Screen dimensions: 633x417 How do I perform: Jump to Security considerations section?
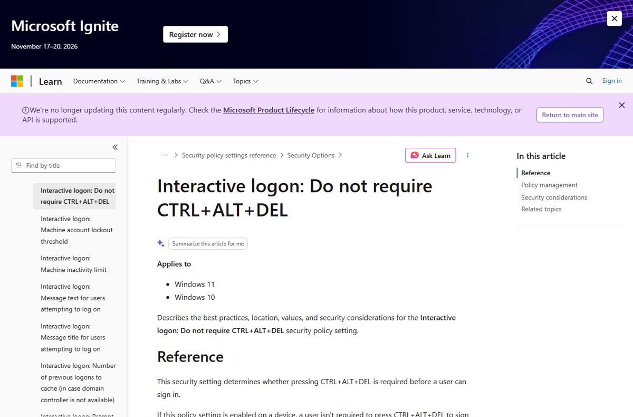(x=554, y=197)
